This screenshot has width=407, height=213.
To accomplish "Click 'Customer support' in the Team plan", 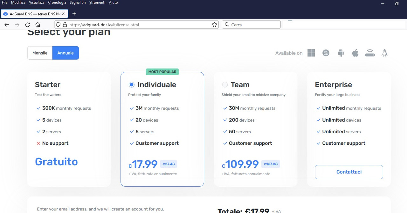I will (251, 143).
